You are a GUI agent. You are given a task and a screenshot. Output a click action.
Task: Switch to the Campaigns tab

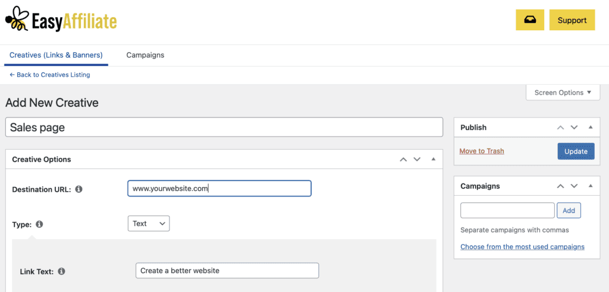point(145,55)
